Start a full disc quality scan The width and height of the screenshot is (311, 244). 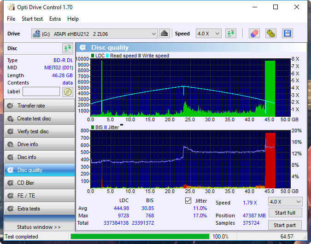(x=285, y=213)
